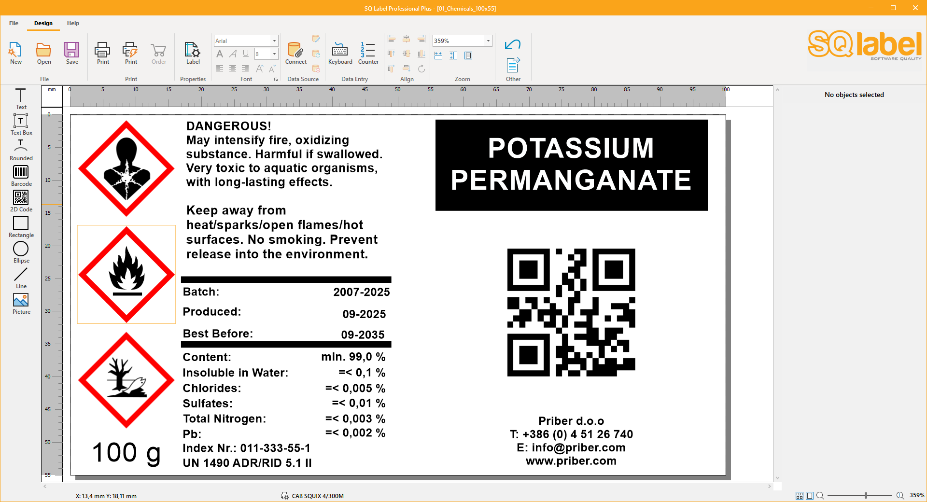
Task: Expand the font size dropdown
Action: pos(274,54)
